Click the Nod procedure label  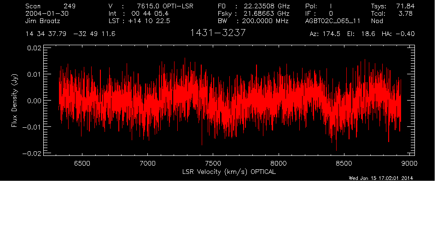(377, 21)
